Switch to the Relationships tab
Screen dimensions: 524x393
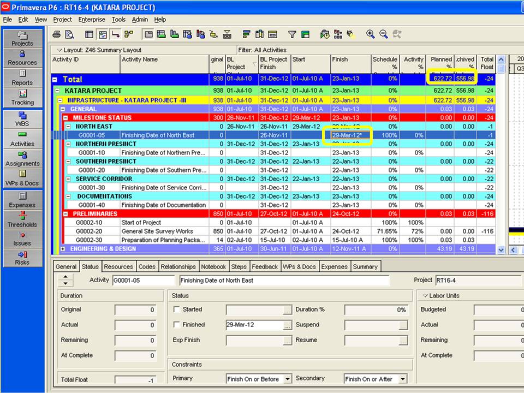point(178,267)
